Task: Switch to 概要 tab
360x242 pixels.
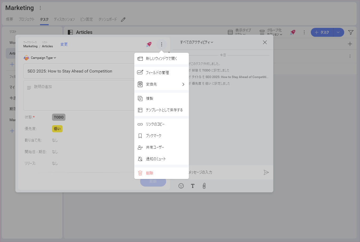Action: coord(9,19)
